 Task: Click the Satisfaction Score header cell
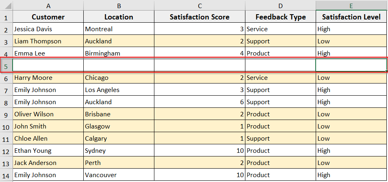(199, 17)
